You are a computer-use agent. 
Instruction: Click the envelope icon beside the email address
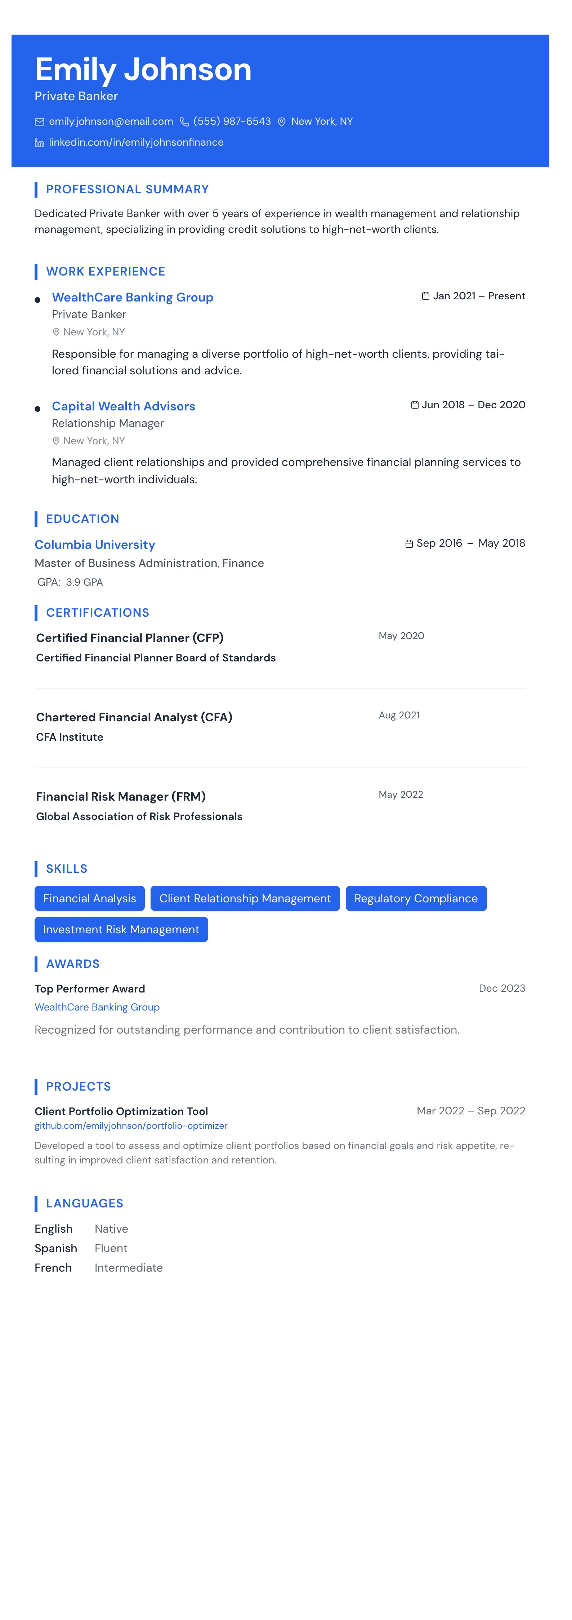coord(40,122)
